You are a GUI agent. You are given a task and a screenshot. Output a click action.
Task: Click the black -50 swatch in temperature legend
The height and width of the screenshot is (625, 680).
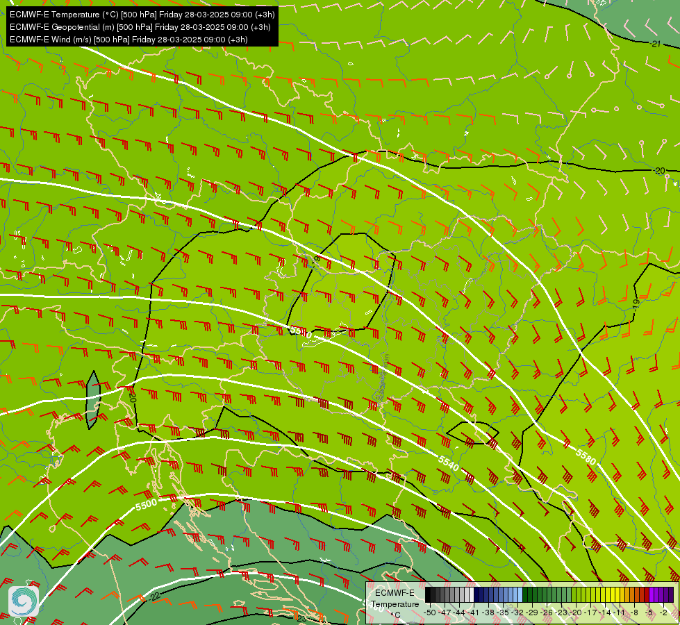coord(428,594)
